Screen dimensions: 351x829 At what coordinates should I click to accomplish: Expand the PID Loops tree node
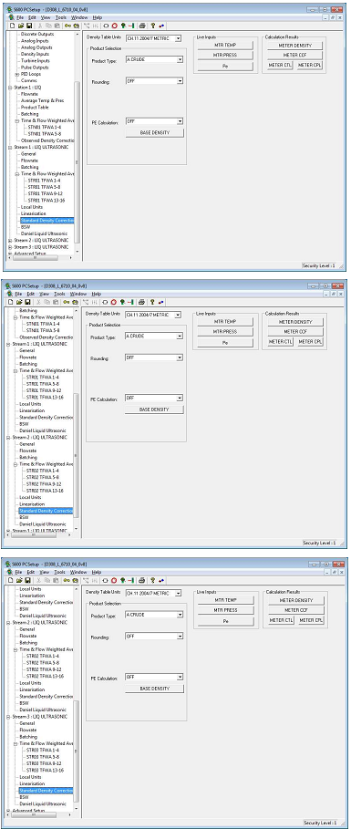tap(17, 75)
